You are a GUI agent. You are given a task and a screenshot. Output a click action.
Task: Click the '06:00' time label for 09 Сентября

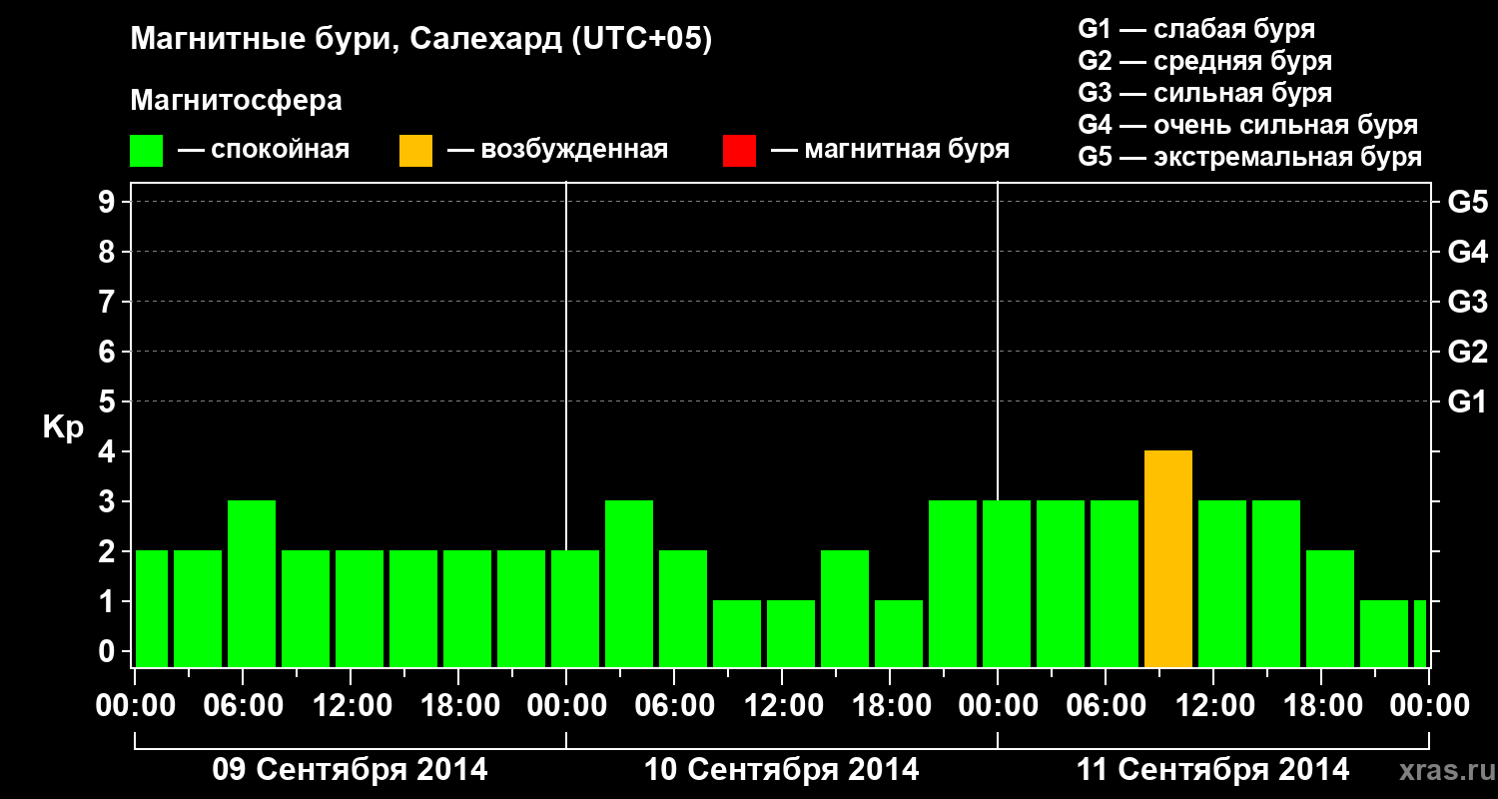(243, 706)
